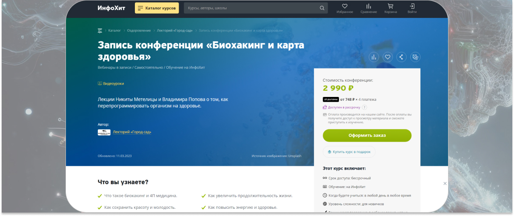Click the Оформить заказ button
Screen dimensions: 514x216
(x=367, y=136)
